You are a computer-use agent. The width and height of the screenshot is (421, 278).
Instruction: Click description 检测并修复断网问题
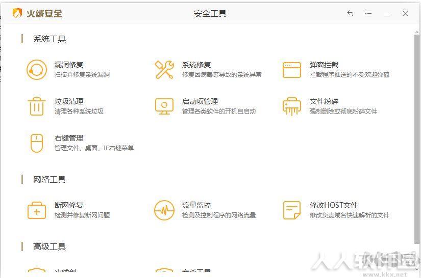tap(82, 215)
